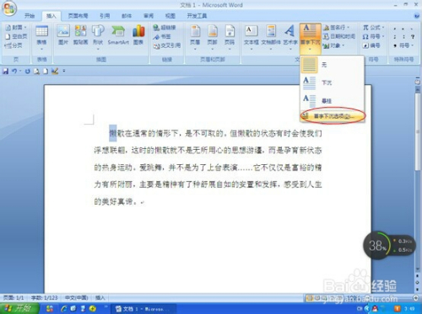Open the round Office button menu

pyautogui.click(x=9, y=8)
